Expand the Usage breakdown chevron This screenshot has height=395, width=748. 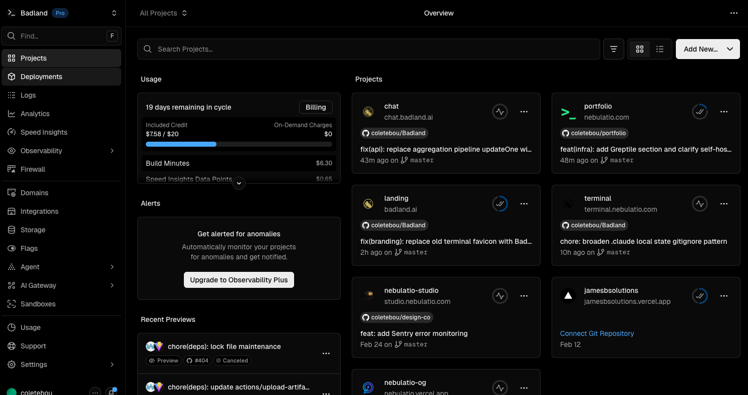pyautogui.click(x=239, y=183)
